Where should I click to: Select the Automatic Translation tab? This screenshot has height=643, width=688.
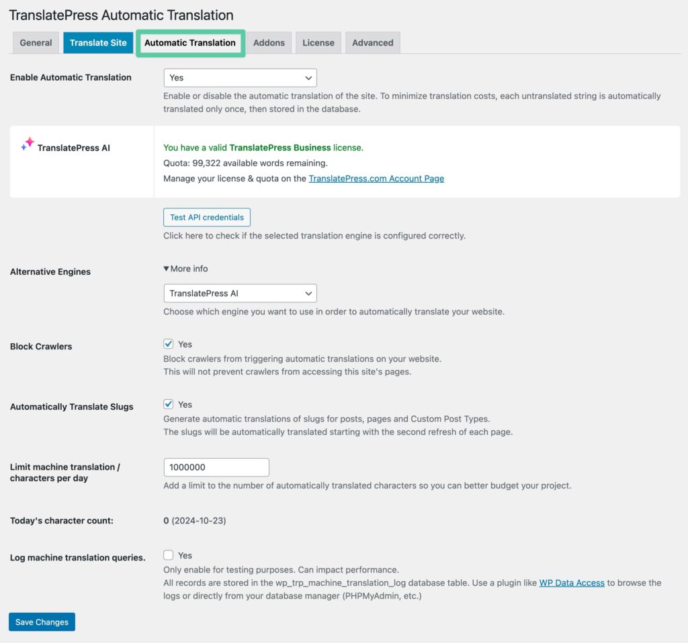(190, 42)
